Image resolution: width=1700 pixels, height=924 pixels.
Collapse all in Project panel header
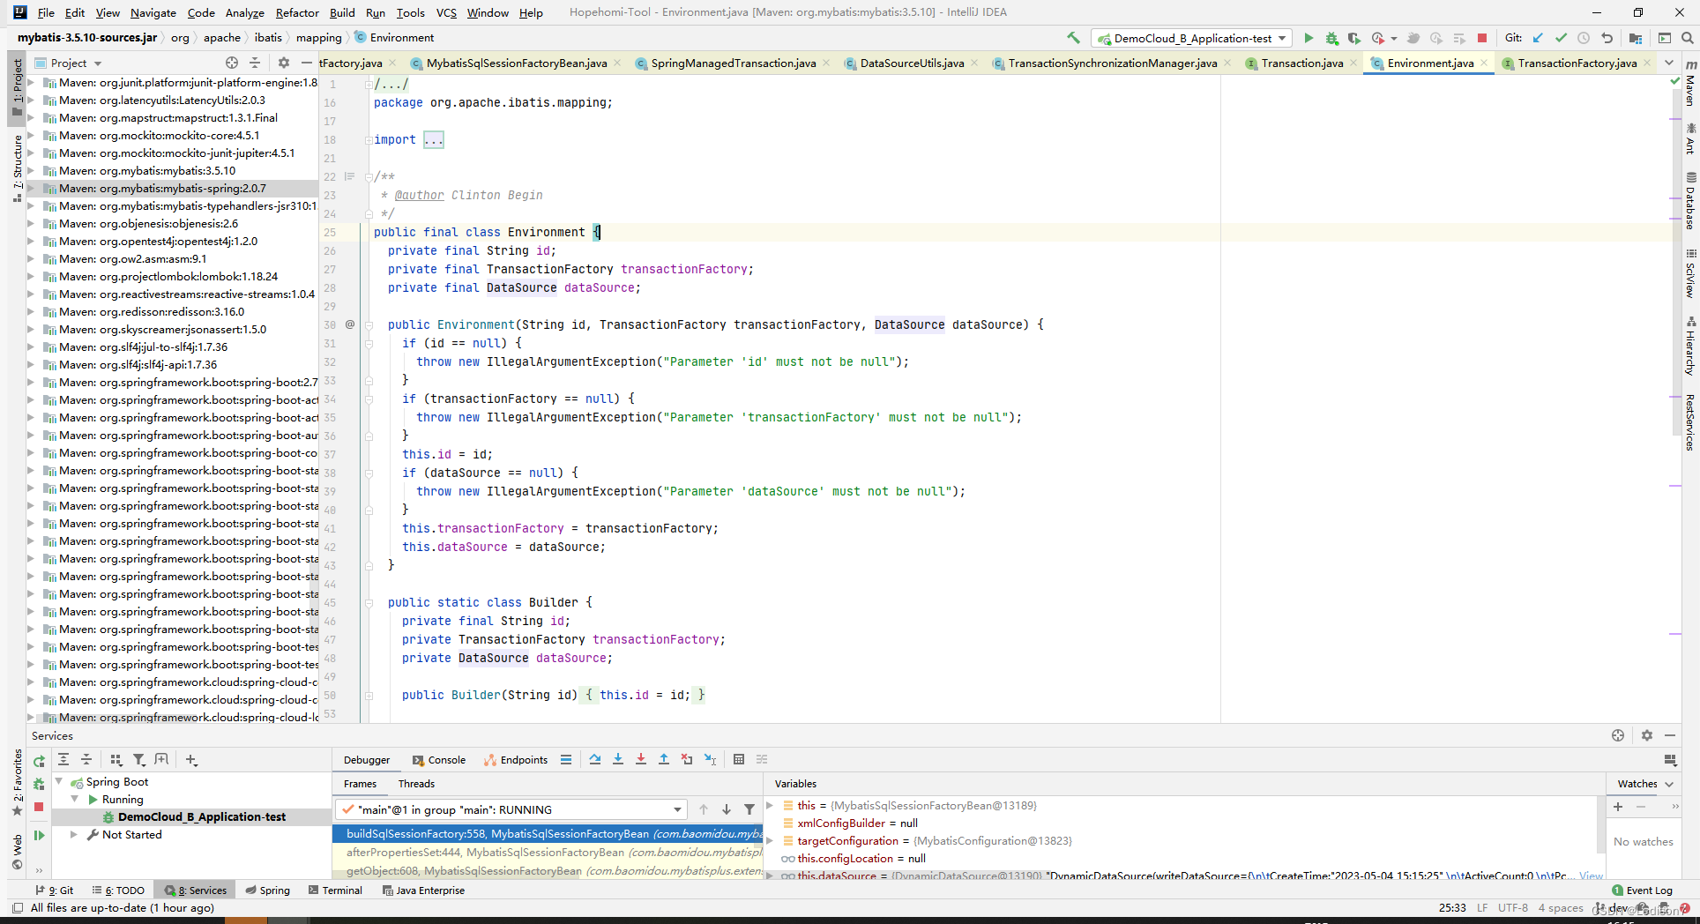click(255, 63)
